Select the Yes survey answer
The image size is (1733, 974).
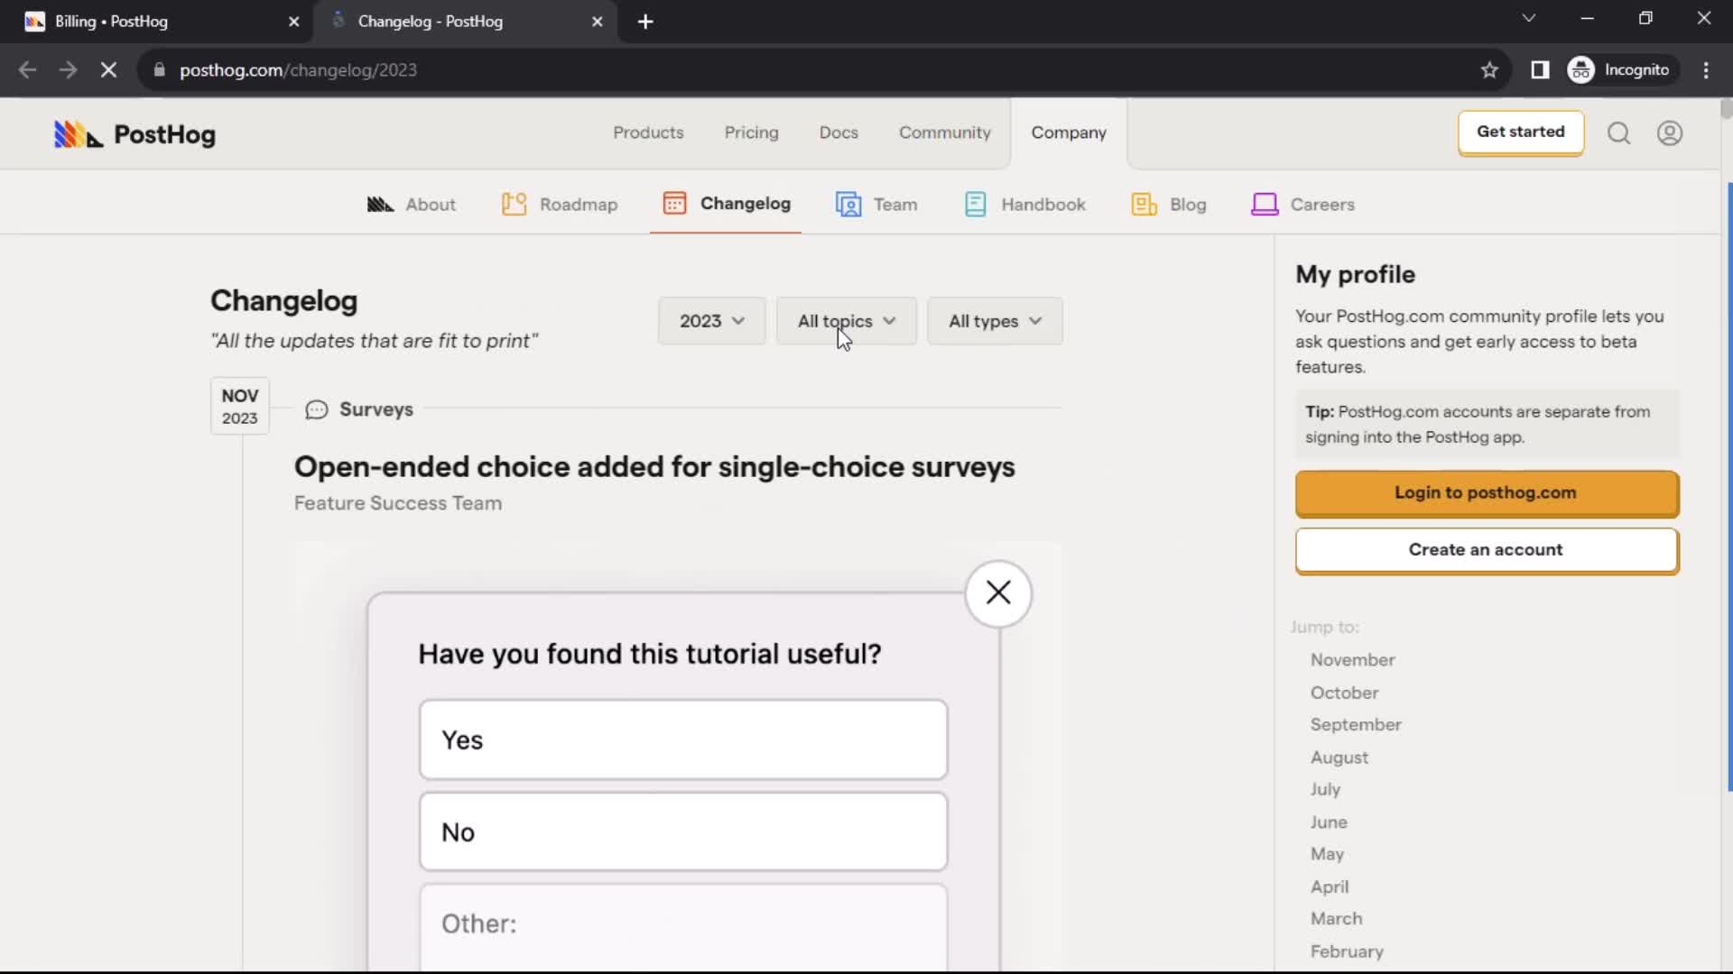(x=683, y=740)
